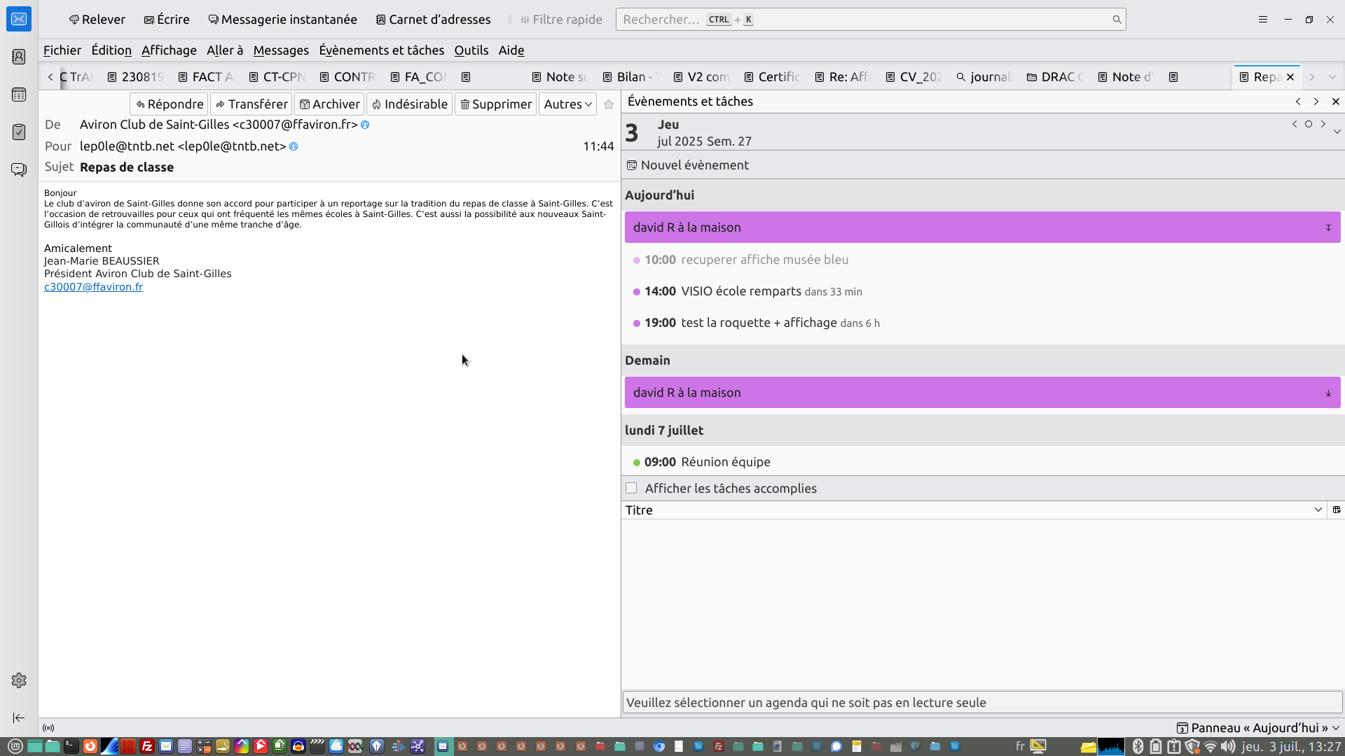The height and width of the screenshot is (756, 1345).
Task: Click the Répondre button
Action: click(x=169, y=104)
